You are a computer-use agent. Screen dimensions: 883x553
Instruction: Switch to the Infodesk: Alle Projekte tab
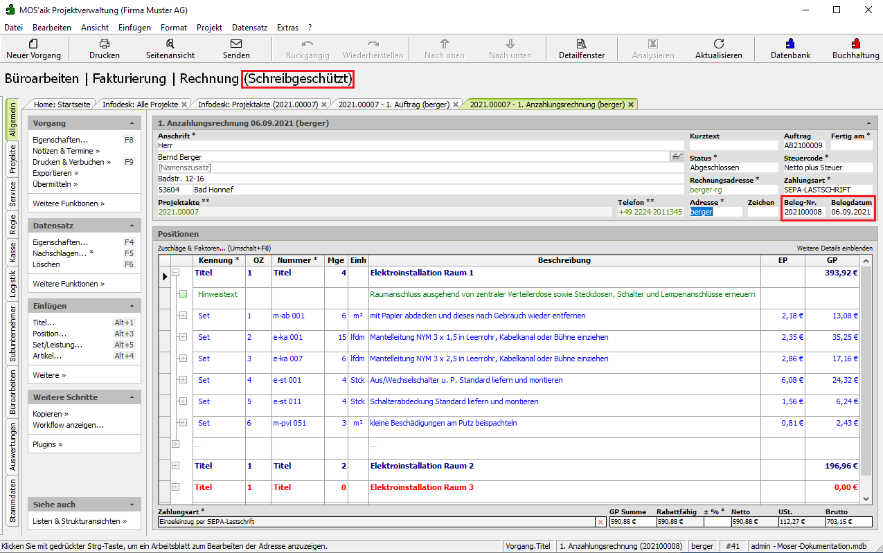pos(141,105)
